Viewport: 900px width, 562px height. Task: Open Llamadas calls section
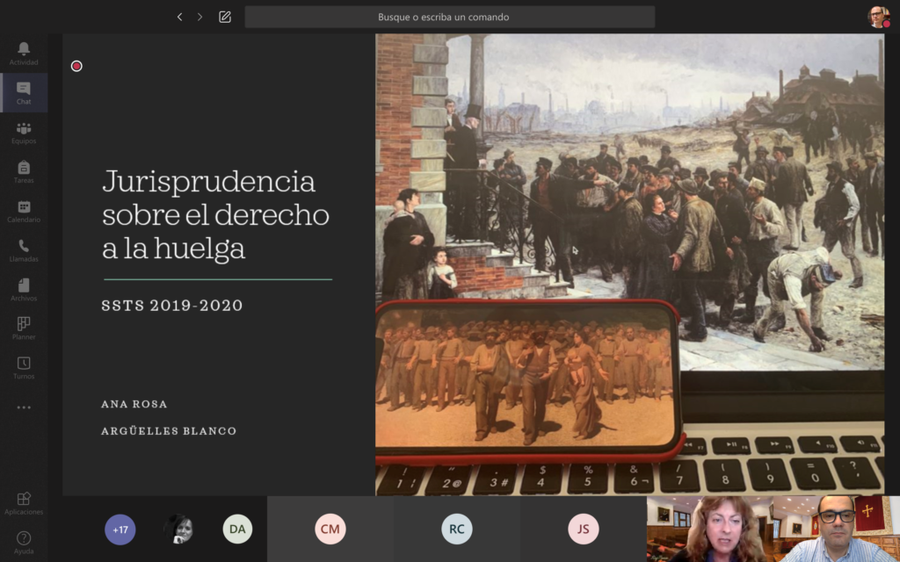click(24, 250)
